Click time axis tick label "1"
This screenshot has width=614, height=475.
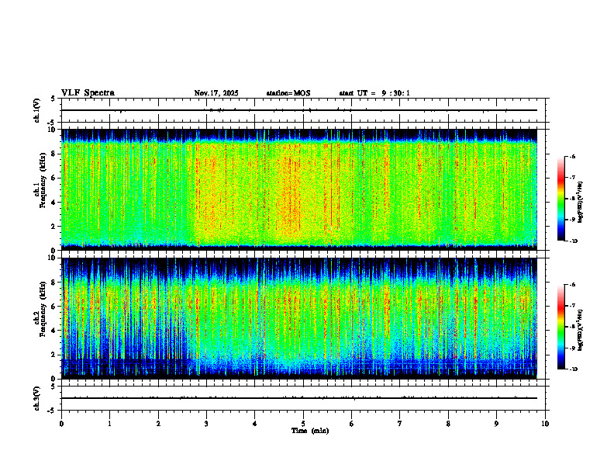pos(109,424)
